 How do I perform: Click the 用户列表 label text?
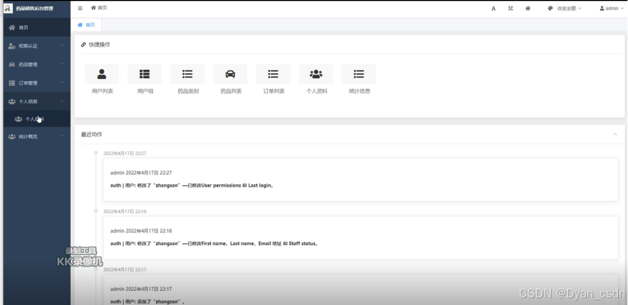point(103,91)
